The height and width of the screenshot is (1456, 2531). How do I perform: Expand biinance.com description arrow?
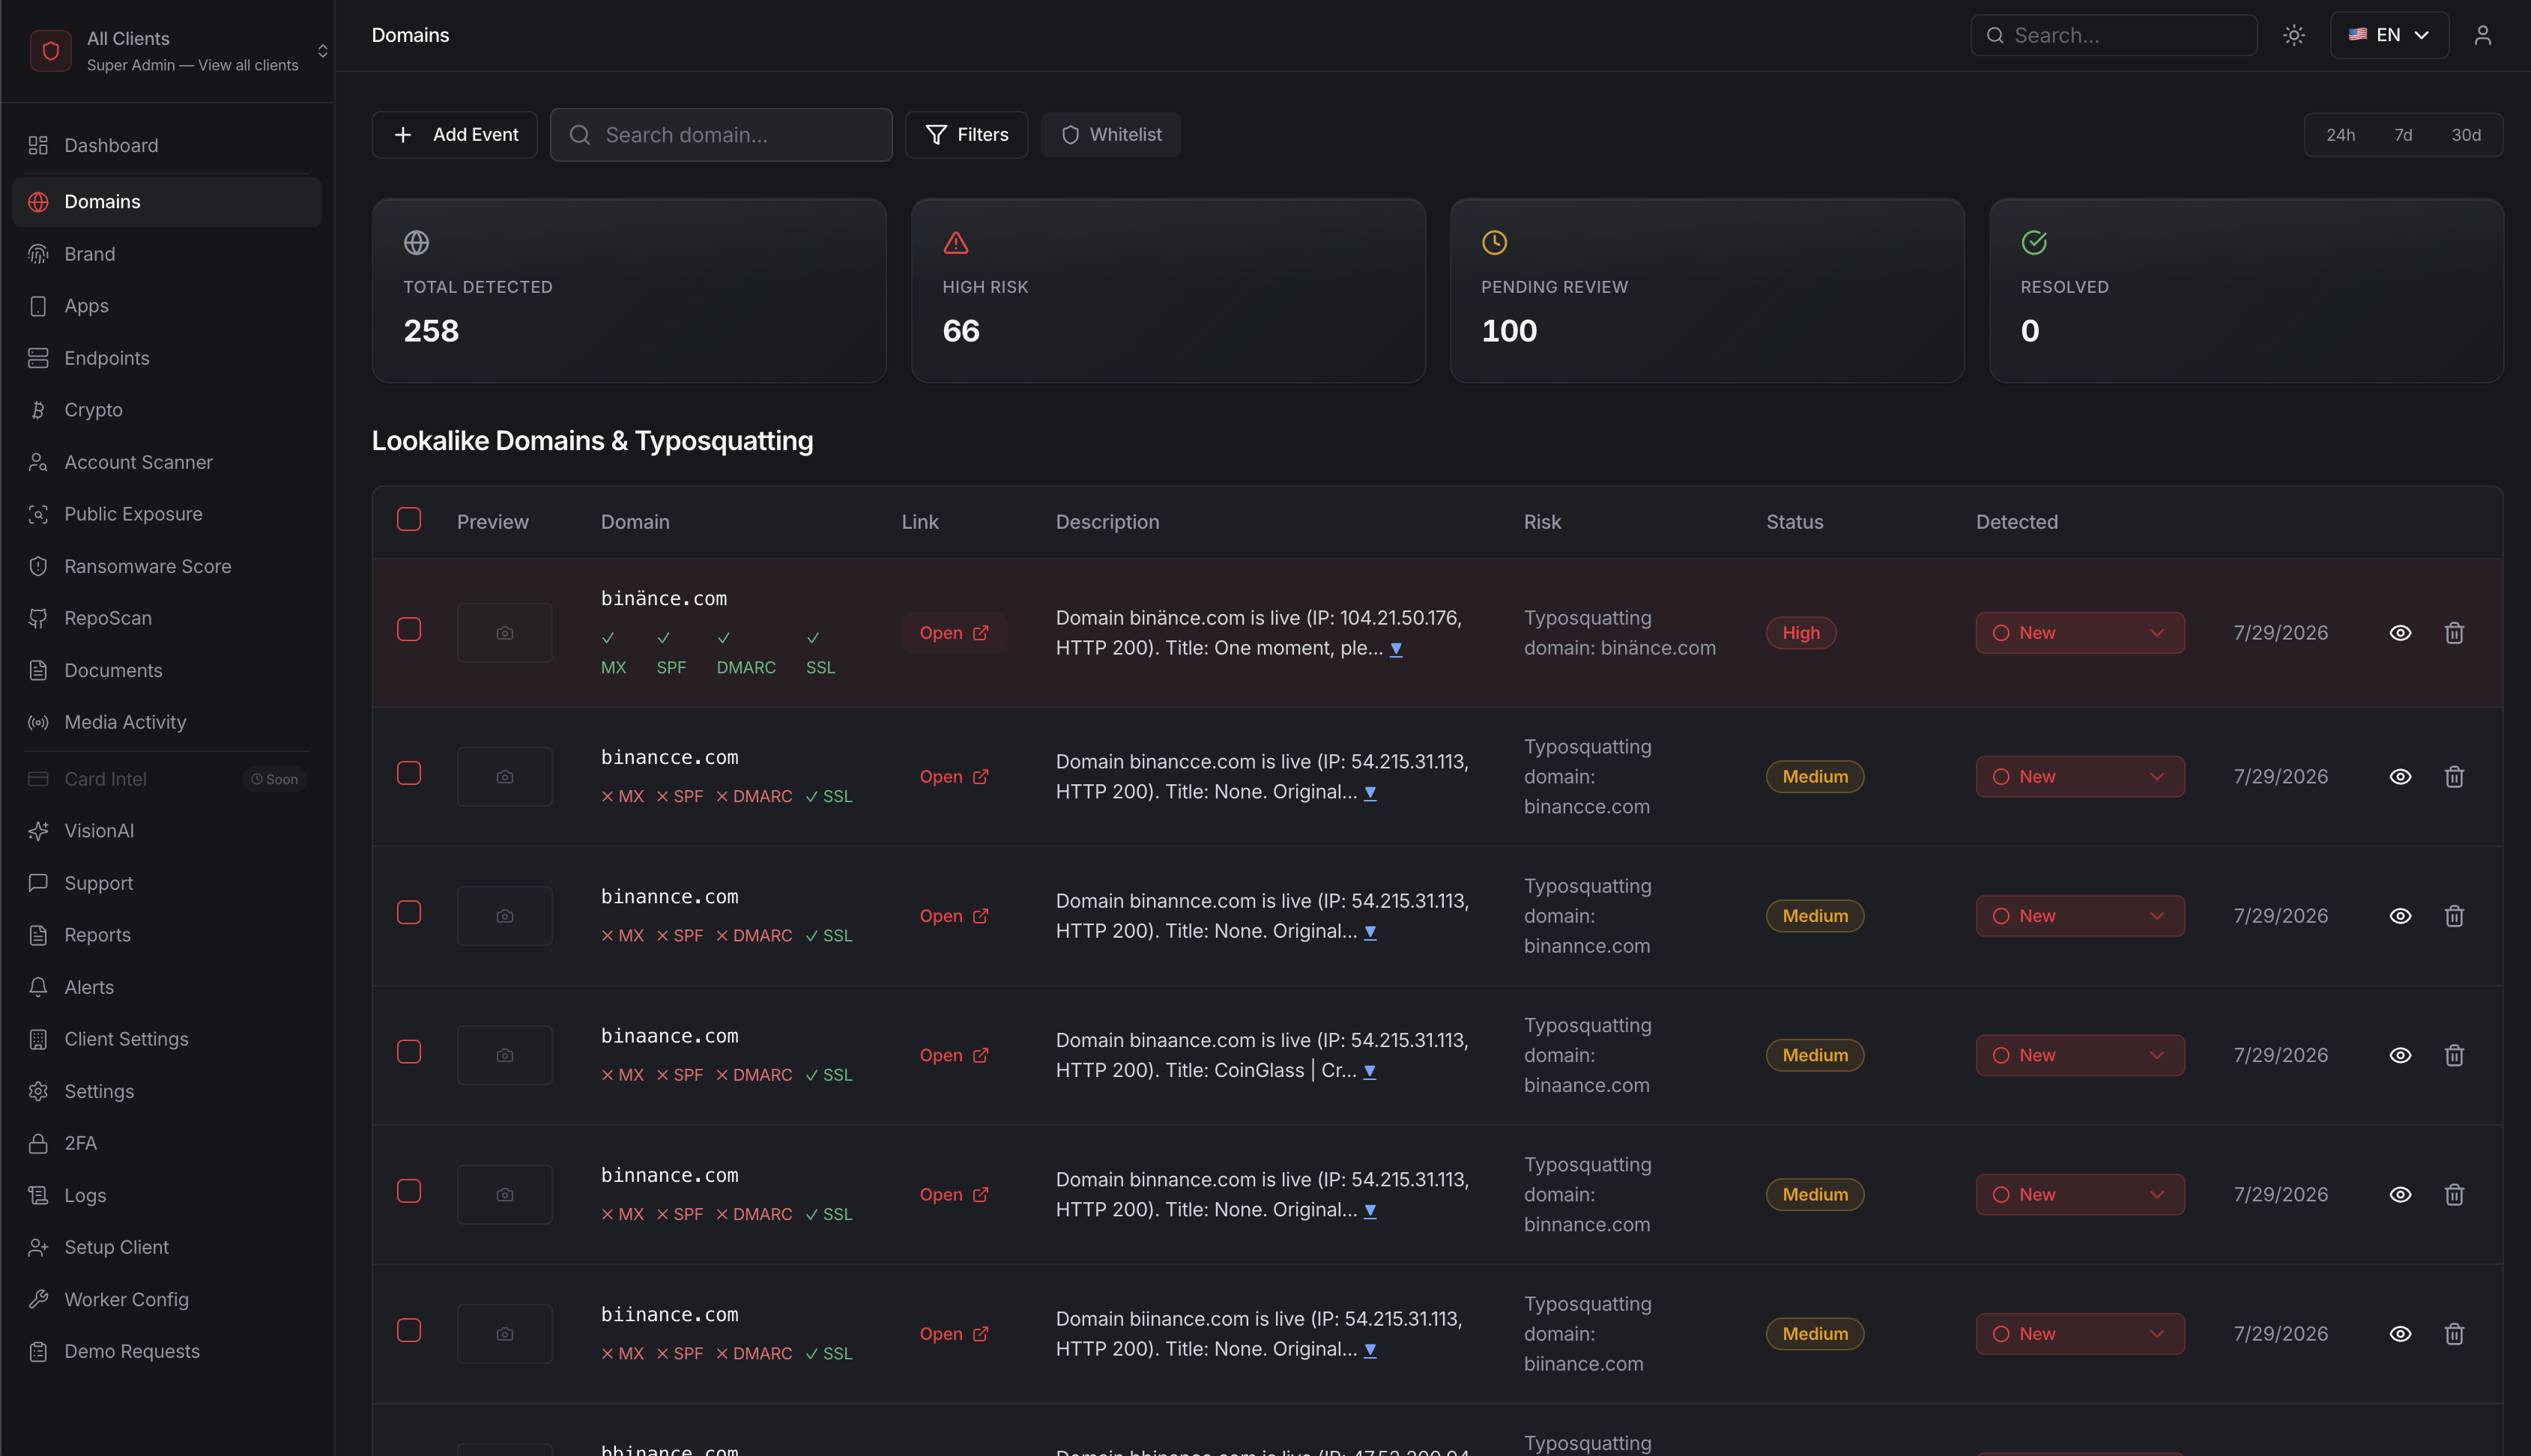1370,1350
